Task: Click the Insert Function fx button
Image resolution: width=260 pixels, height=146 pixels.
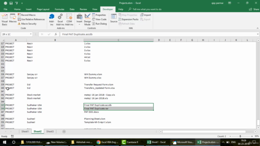Action: (56, 34)
